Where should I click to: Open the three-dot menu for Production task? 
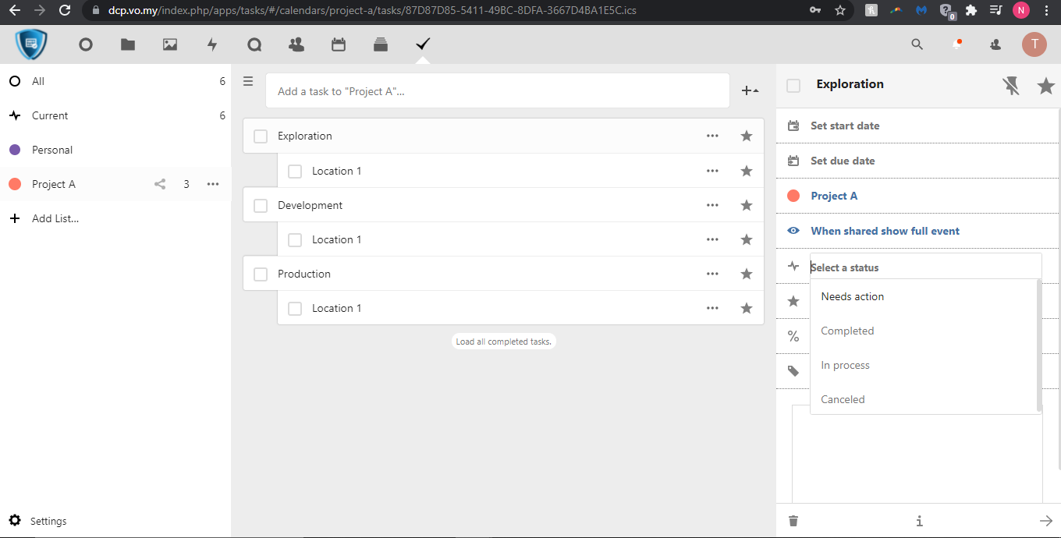[712, 274]
